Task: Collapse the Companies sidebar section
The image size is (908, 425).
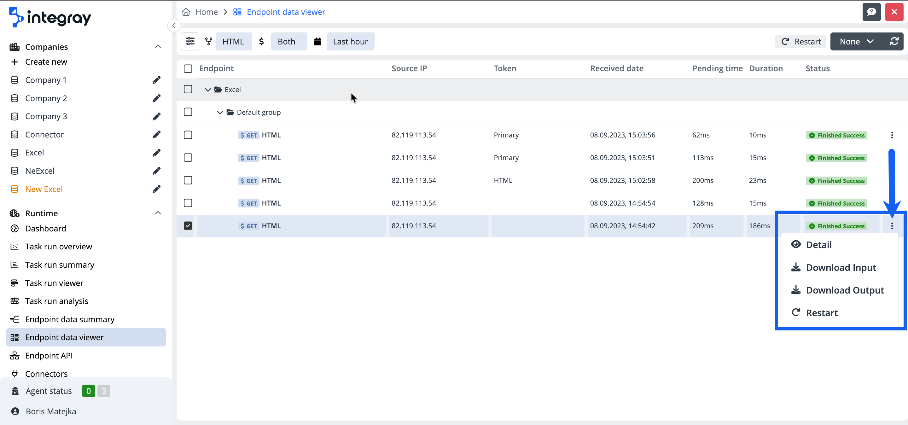Action: click(158, 47)
